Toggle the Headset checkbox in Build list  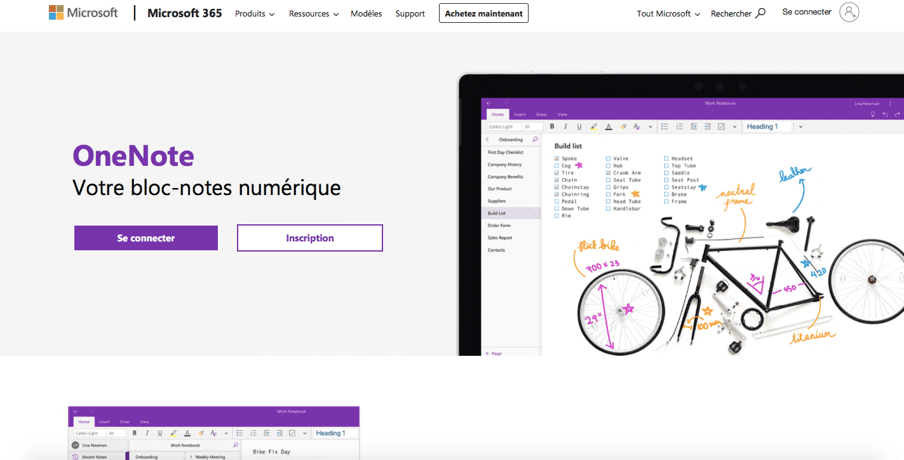(666, 159)
